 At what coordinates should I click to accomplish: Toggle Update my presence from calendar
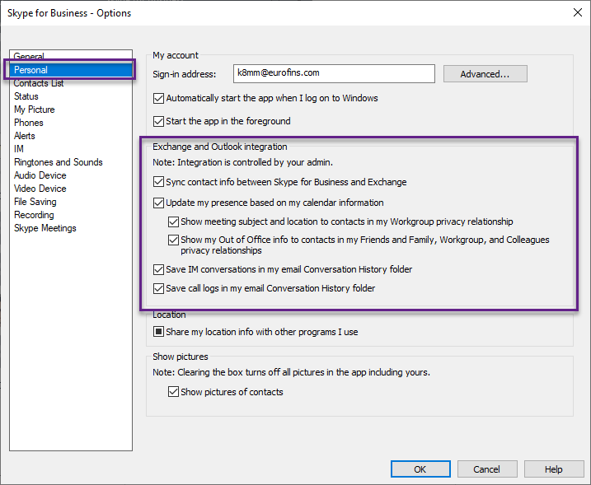click(x=159, y=203)
